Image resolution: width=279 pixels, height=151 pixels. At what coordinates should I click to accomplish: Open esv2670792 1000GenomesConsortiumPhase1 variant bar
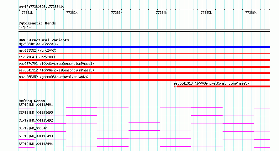point(144,67)
